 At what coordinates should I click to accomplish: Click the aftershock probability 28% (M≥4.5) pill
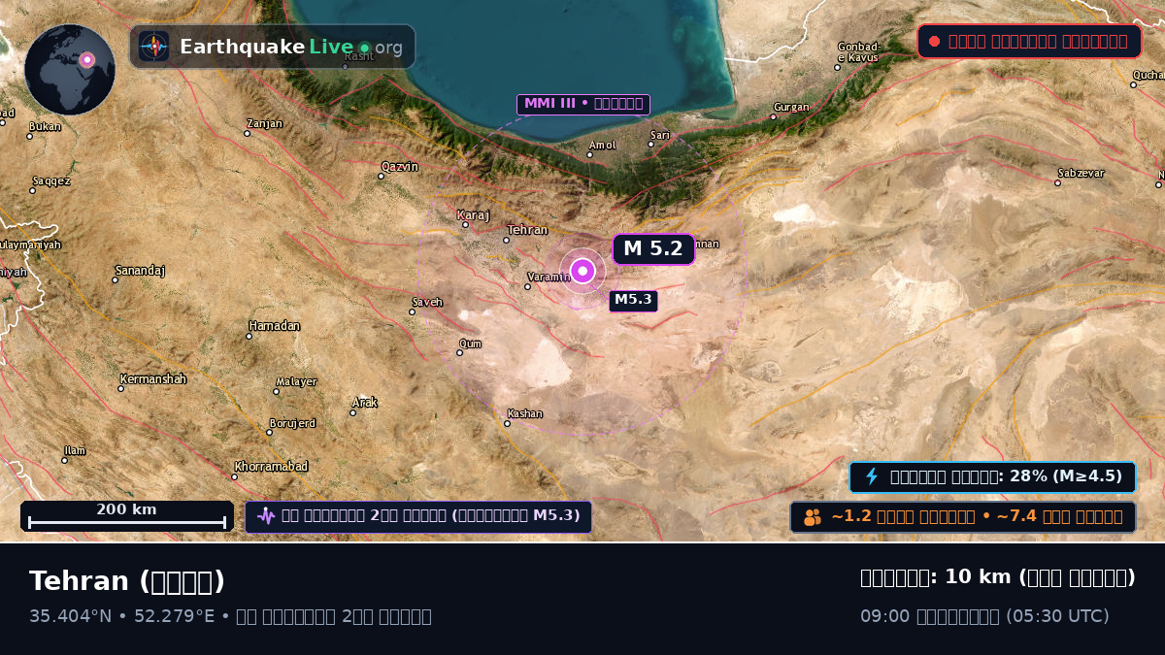click(x=993, y=476)
